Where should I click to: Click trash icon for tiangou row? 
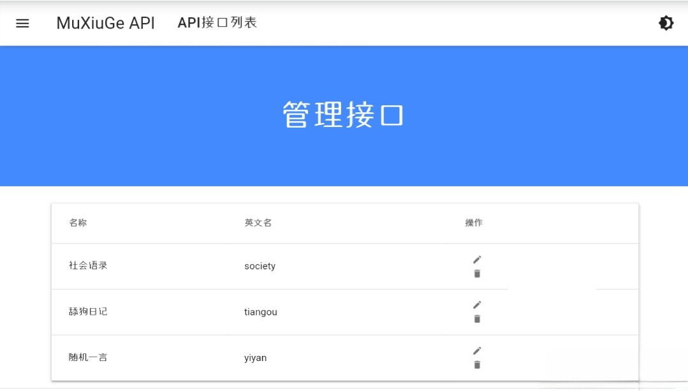476,319
